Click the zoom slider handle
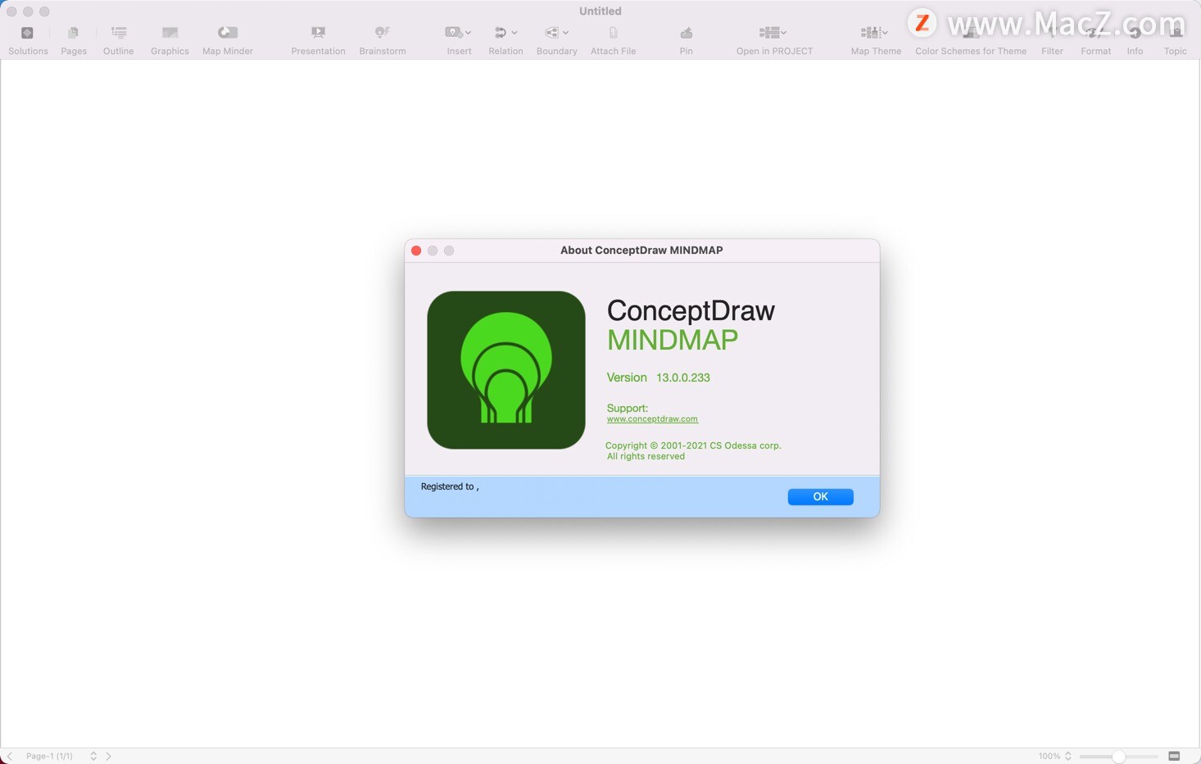The width and height of the screenshot is (1201, 764). (1118, 757)
